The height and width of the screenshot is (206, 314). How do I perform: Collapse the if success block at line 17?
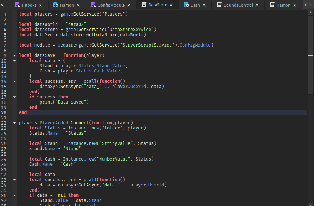(14, 97)
